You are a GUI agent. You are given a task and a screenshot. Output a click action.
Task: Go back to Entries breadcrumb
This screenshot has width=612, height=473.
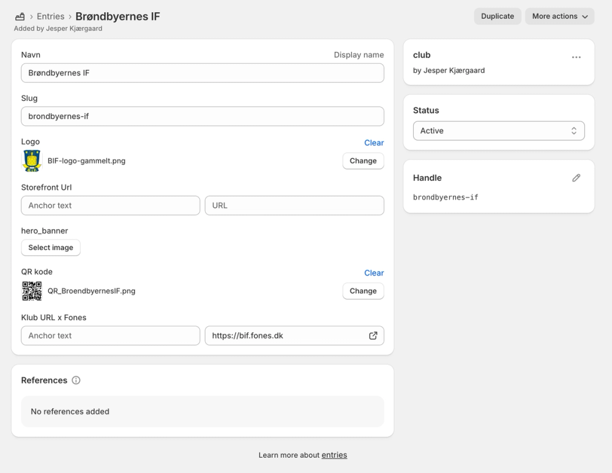(50, 16)
